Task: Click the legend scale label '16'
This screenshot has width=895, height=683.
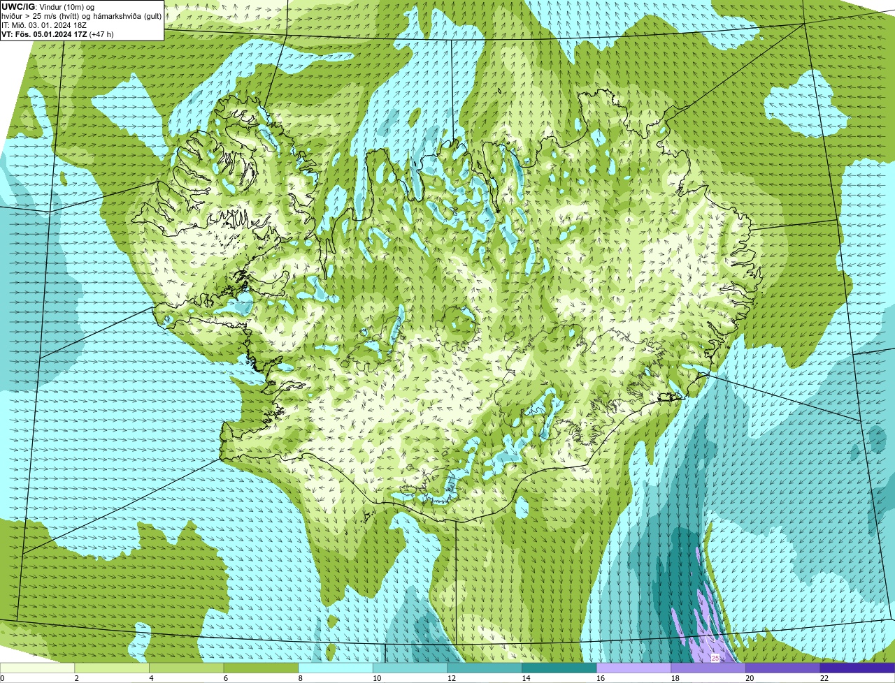Action: pyautogui.click(x=601, y=678)
